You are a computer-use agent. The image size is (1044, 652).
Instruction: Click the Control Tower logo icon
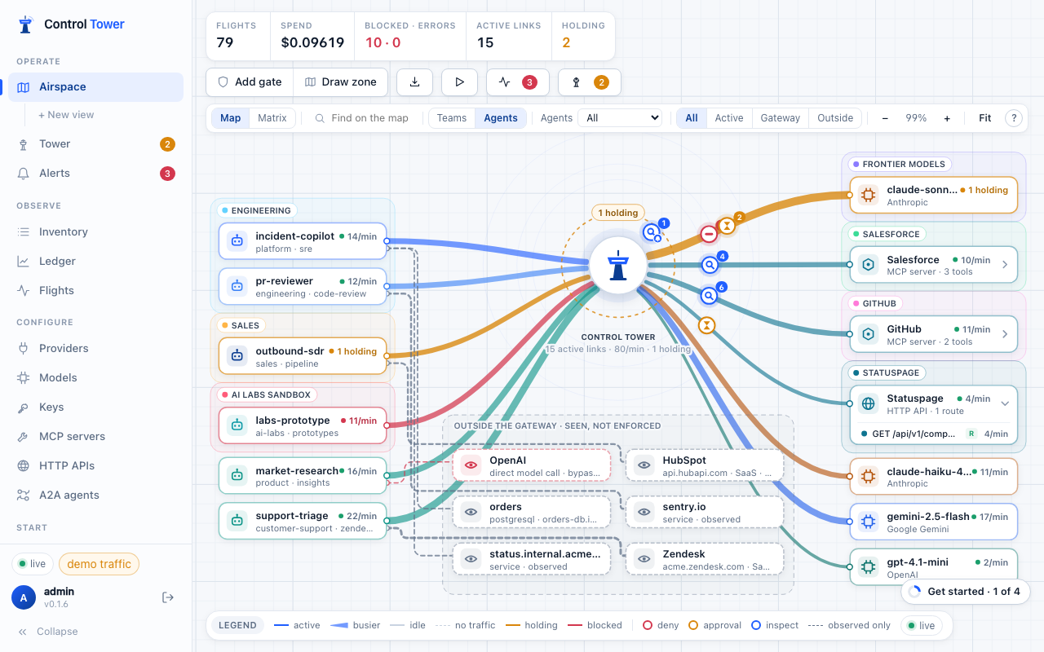(x=26, y=24)
